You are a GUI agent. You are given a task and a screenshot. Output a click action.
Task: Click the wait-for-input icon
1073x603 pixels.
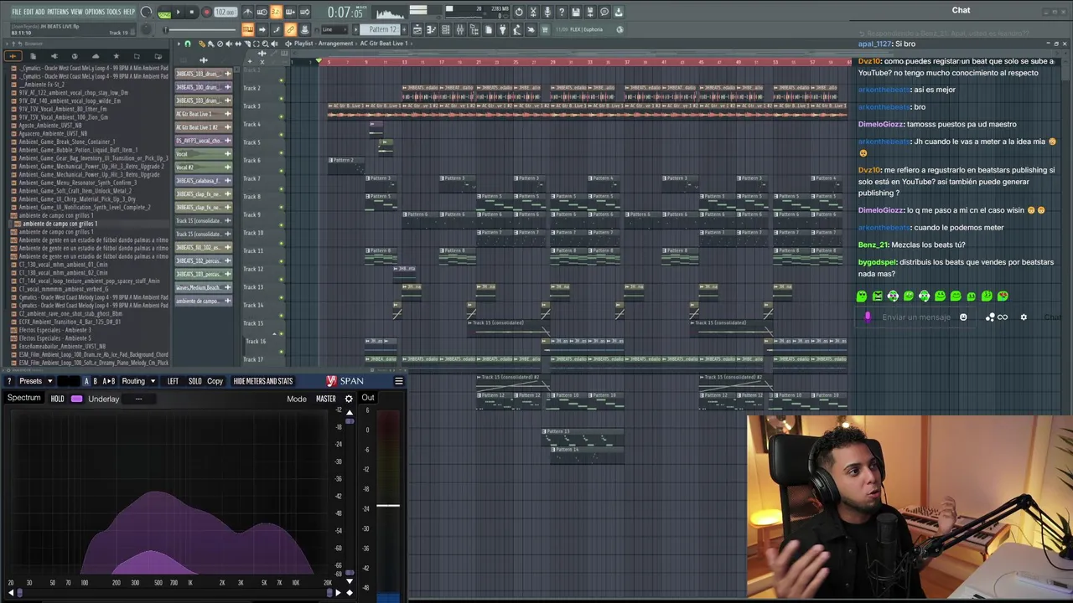click(x=262, y=13)
